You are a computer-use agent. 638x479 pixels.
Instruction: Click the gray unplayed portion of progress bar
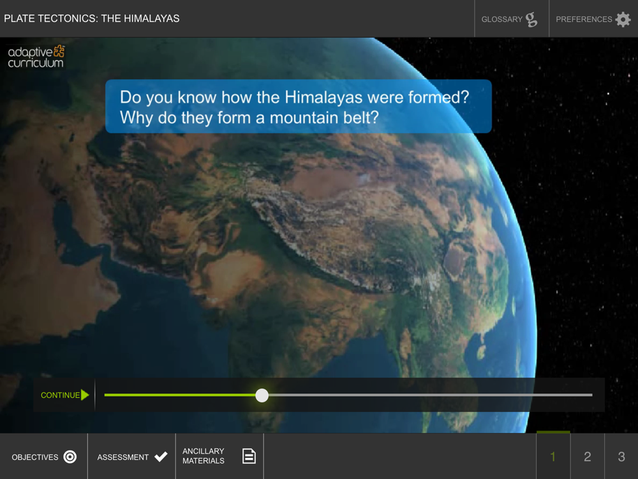point(427,395)
